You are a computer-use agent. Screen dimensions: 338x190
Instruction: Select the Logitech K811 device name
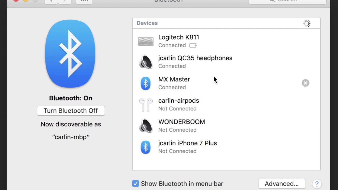(179, 37)
